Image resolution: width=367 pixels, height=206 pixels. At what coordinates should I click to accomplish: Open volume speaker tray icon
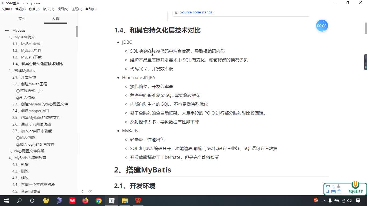tap(350, 201)
